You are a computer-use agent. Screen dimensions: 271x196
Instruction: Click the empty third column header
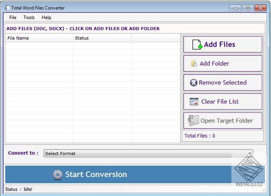tap(156, 38)
